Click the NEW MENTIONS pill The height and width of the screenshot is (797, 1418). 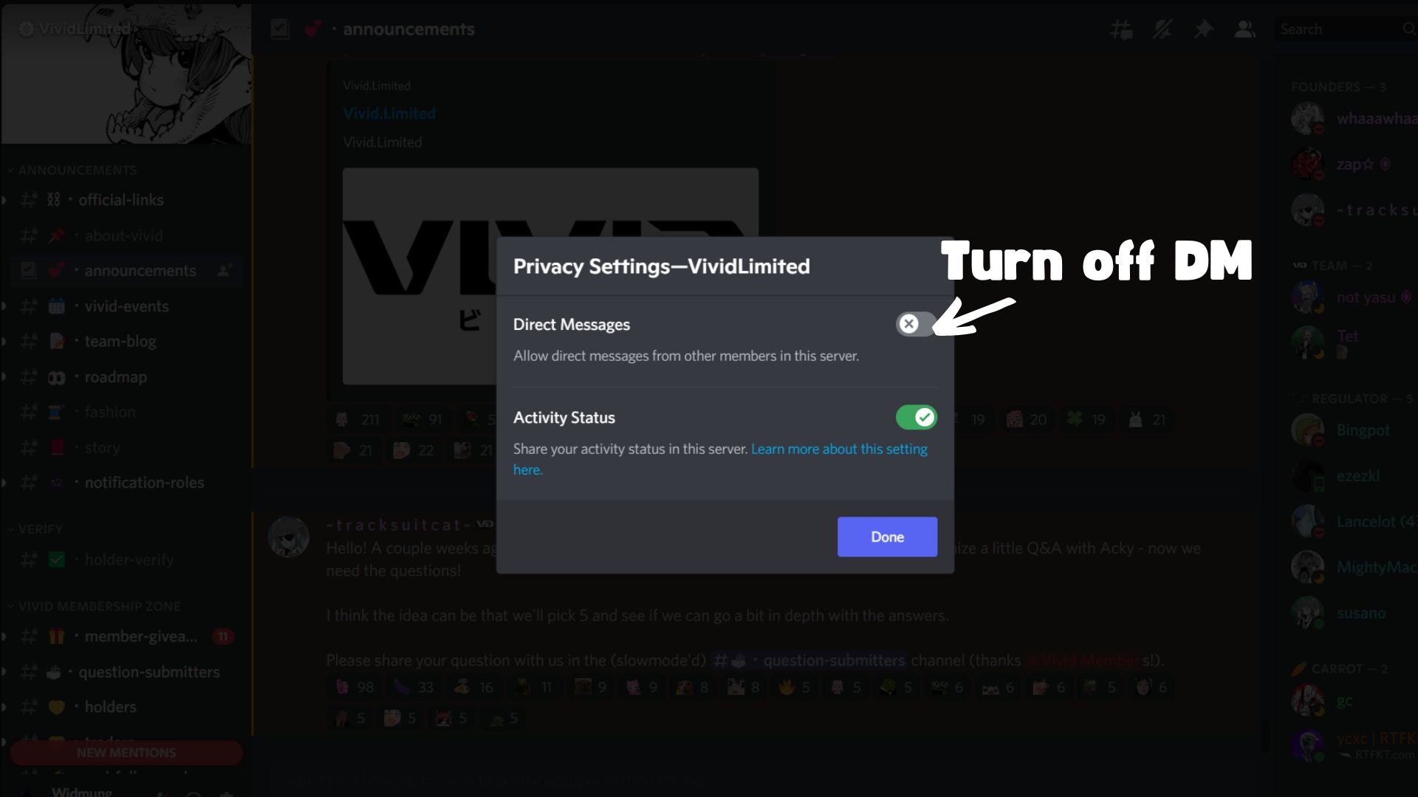126,753
